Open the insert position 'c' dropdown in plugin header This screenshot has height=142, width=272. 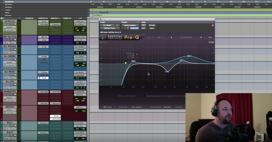point(118,25)
